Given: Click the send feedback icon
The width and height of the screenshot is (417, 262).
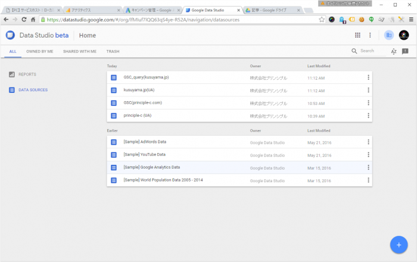Looking at the screenshot, I should coord(405,51).
